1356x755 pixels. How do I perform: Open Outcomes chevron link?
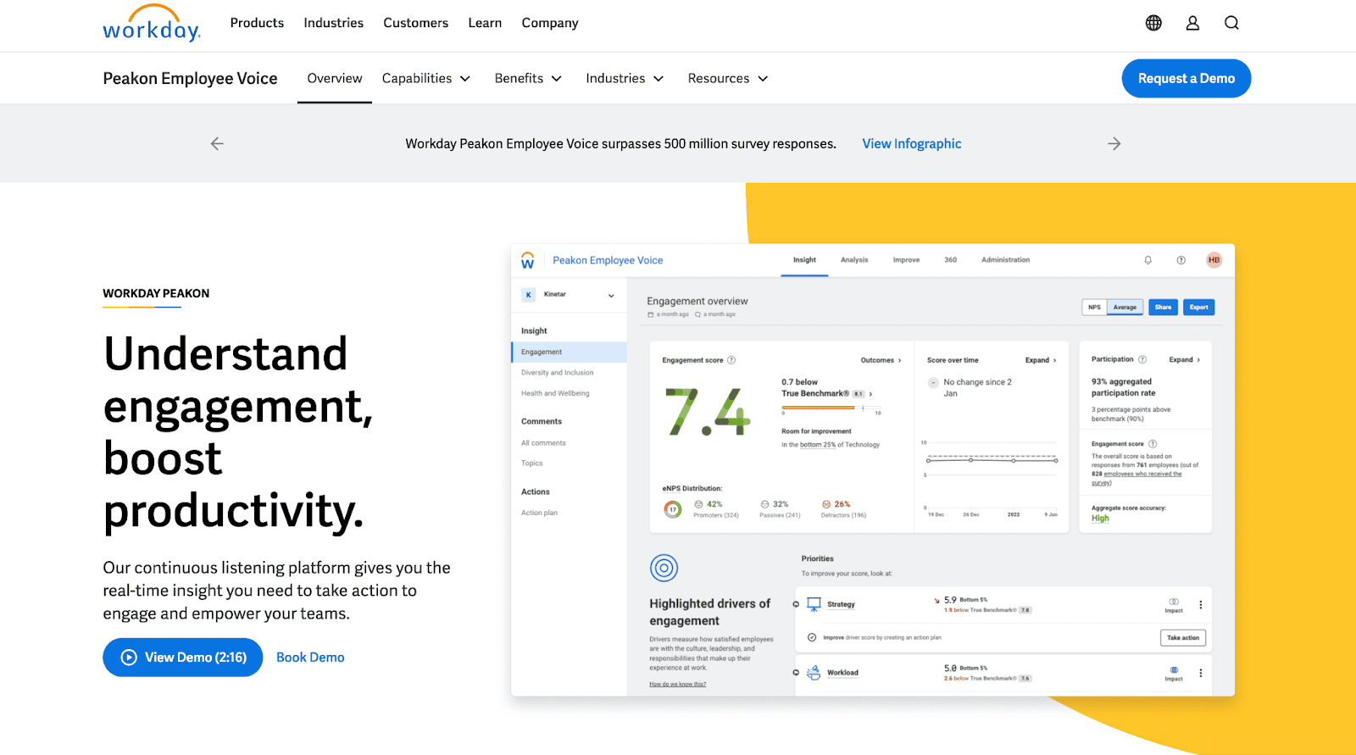(x=881, y=360)
